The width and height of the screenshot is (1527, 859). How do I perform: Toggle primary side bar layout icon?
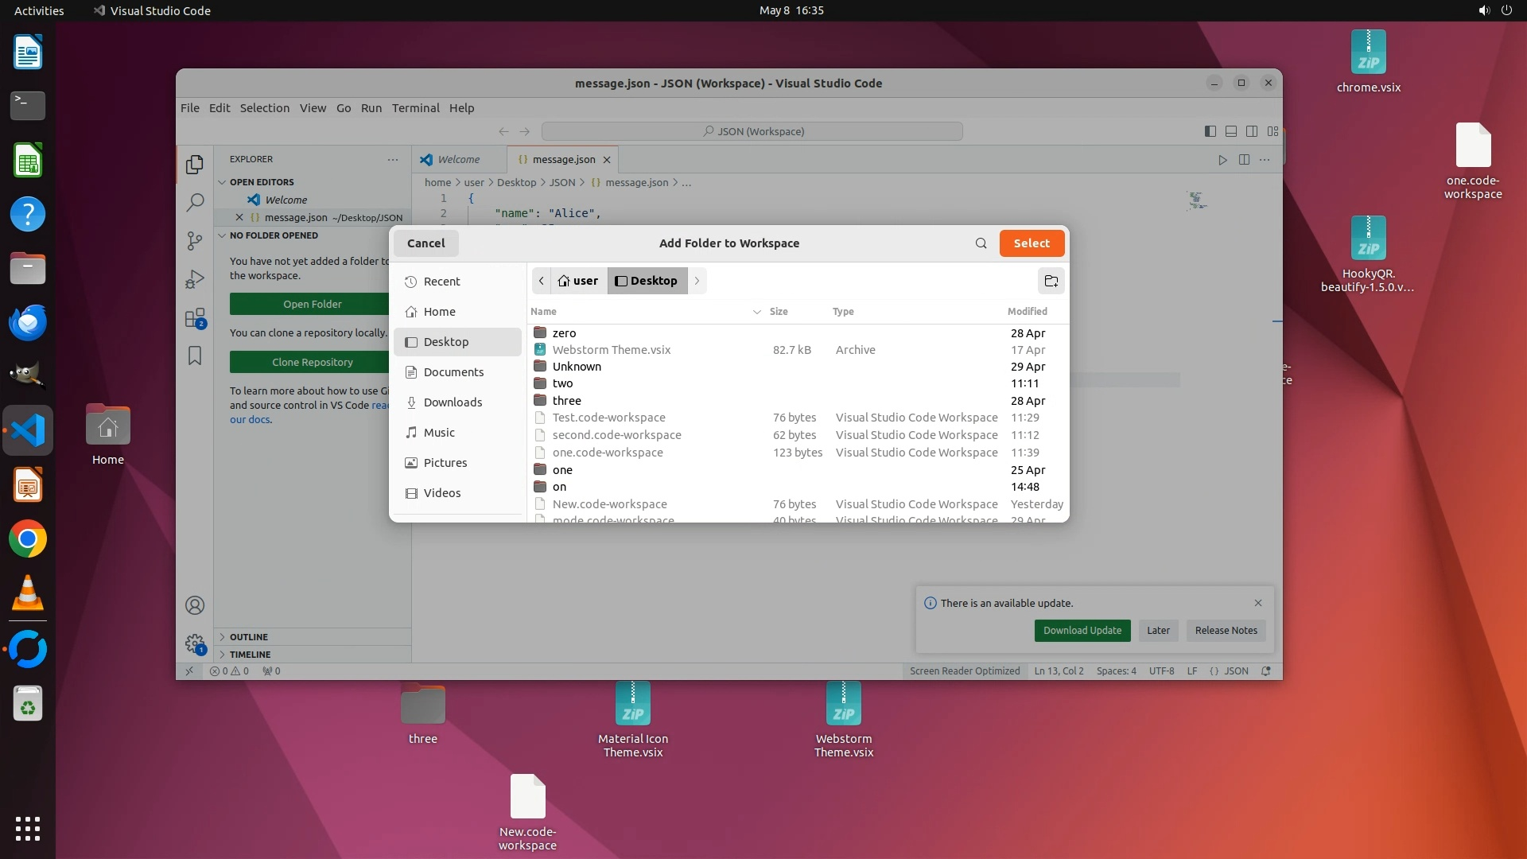1210,131
